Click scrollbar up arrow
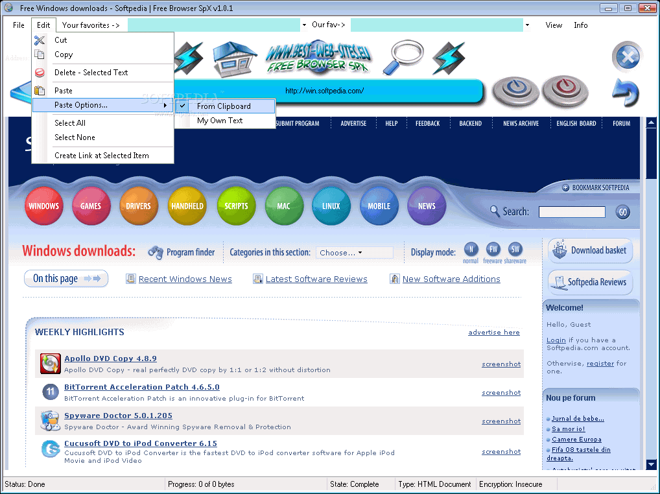 point(651,123)
